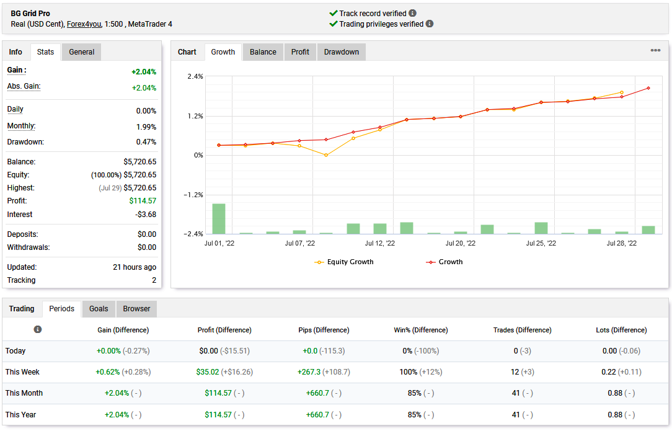Click the BG Grid Pro title

30,13
